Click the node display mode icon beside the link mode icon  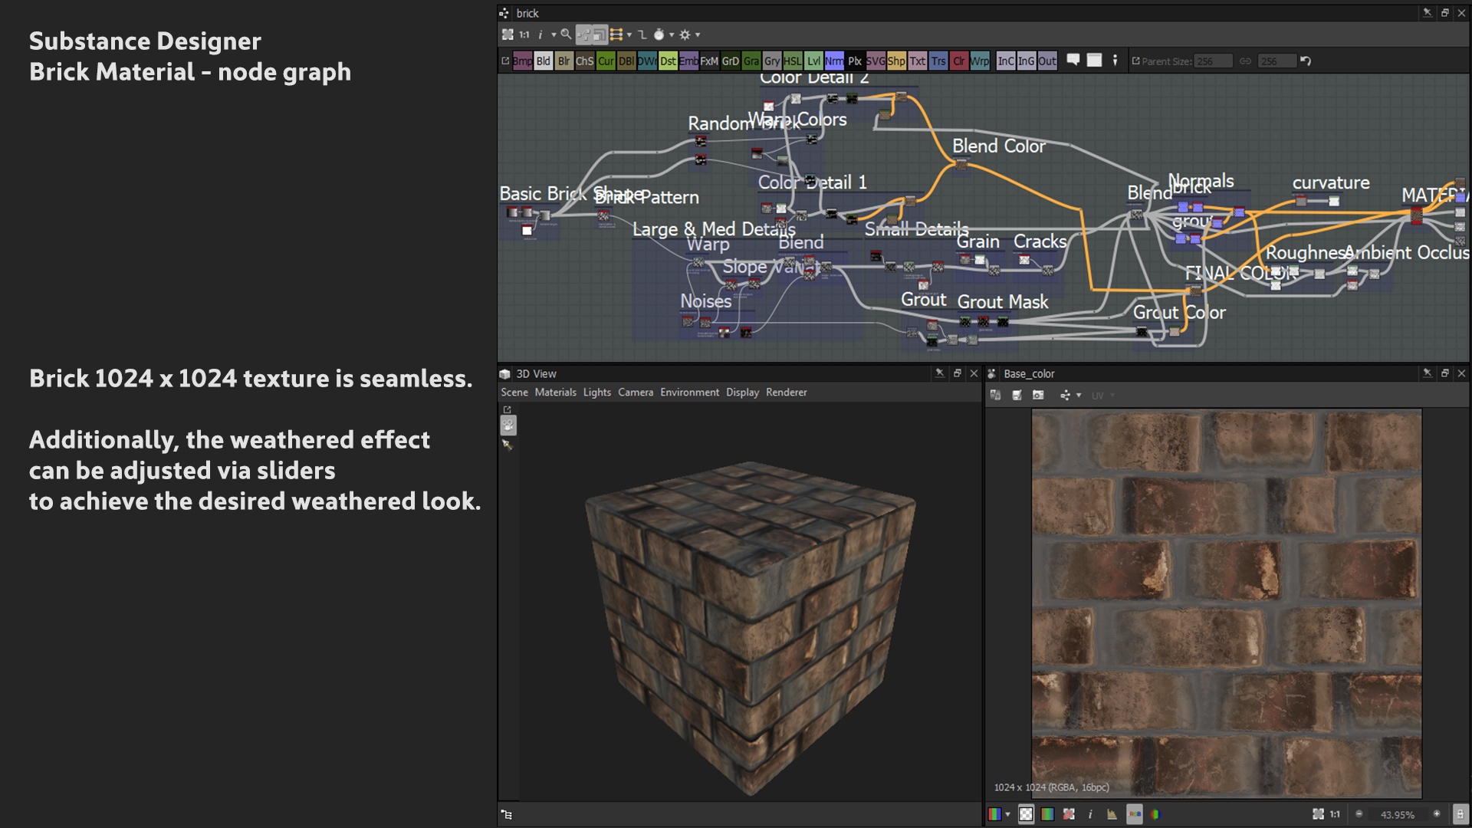[599, 34]
